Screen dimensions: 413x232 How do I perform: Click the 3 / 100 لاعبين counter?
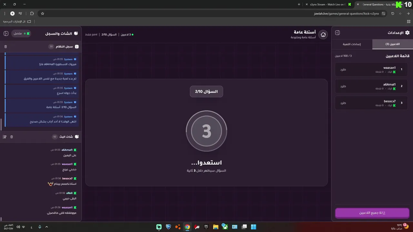(x=343, y=56)
